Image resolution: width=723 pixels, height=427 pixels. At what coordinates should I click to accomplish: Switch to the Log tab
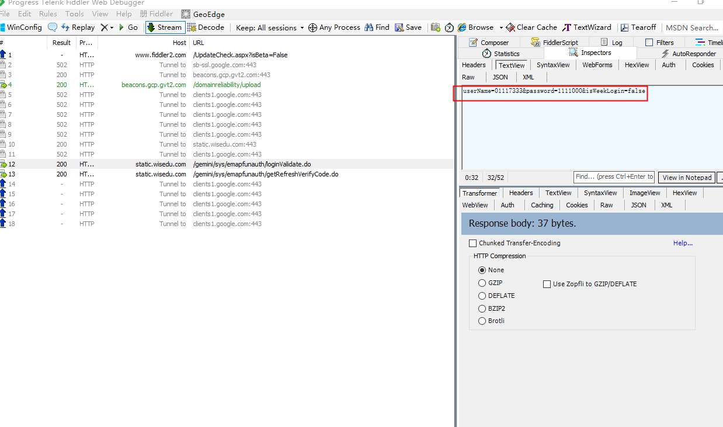[x=611, y=43]
